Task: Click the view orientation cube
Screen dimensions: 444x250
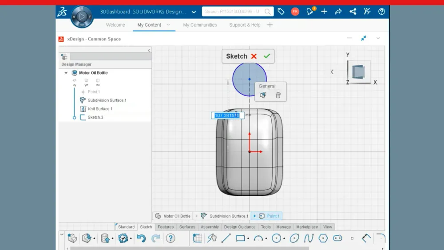Action: (x=359, y=71)
